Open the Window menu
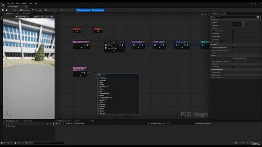The width and height of the screenshot is (262, 147). [24, 4]
